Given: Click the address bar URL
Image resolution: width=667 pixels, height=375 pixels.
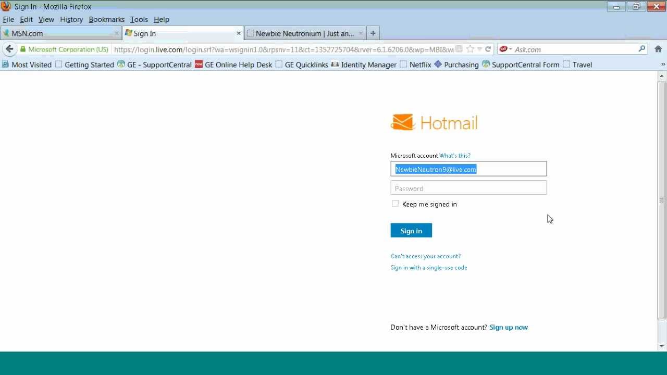Looking at the screenshot, I should (283, 49).
